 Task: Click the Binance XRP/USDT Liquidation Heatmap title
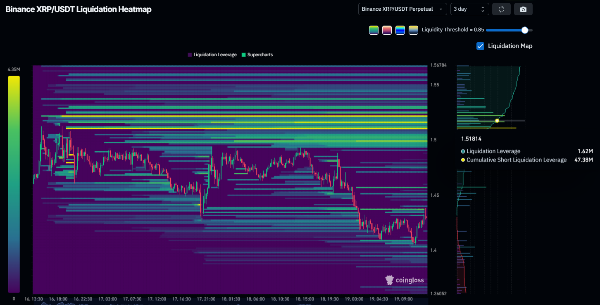79,9
